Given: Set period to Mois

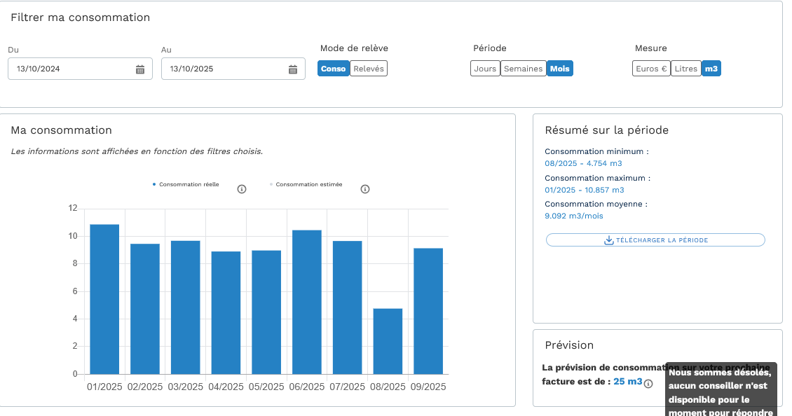Looking at the screenshot, I should (x=559, y=69).
